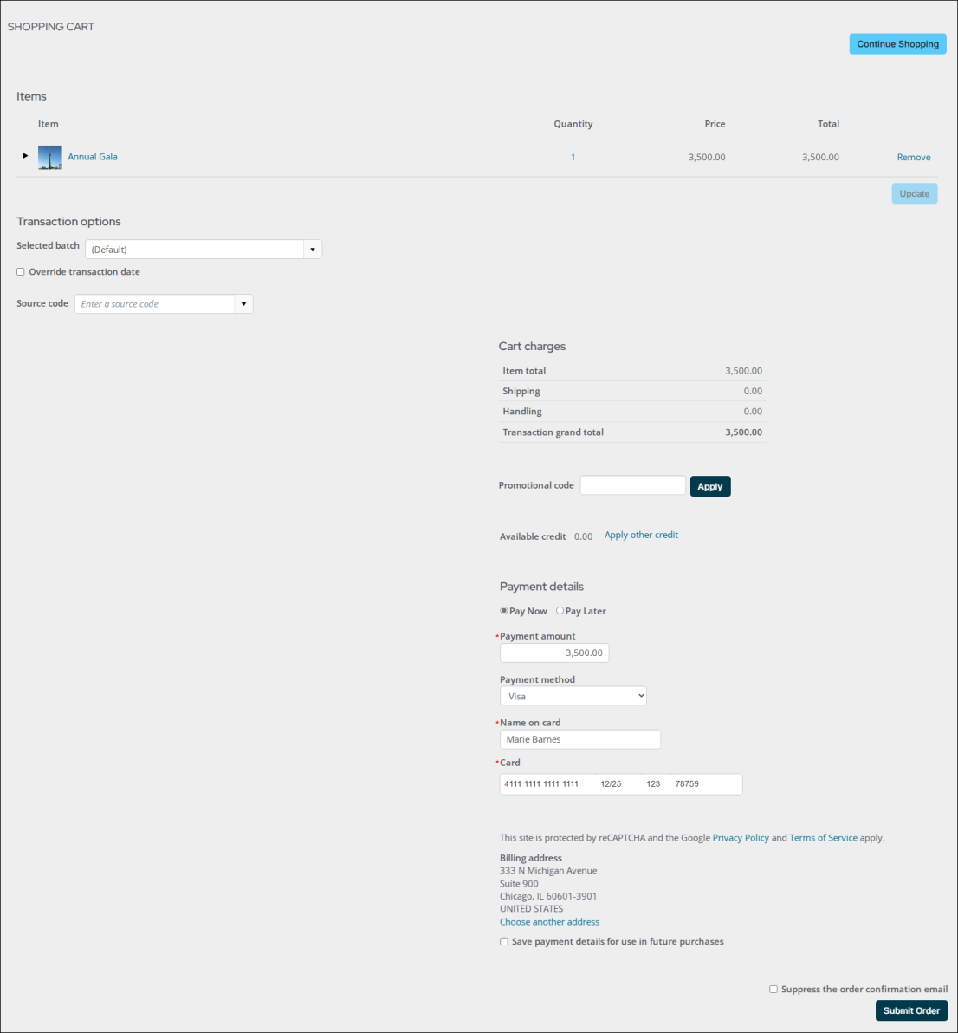Choose another billing address

click(549, 922)
